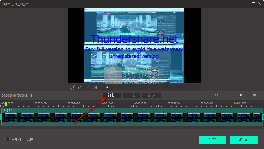Click the 剪切 (cut) button
Image resolution: width=264 pixels, height=149 pixels.
pyautogui.click(x=112, y=96)
